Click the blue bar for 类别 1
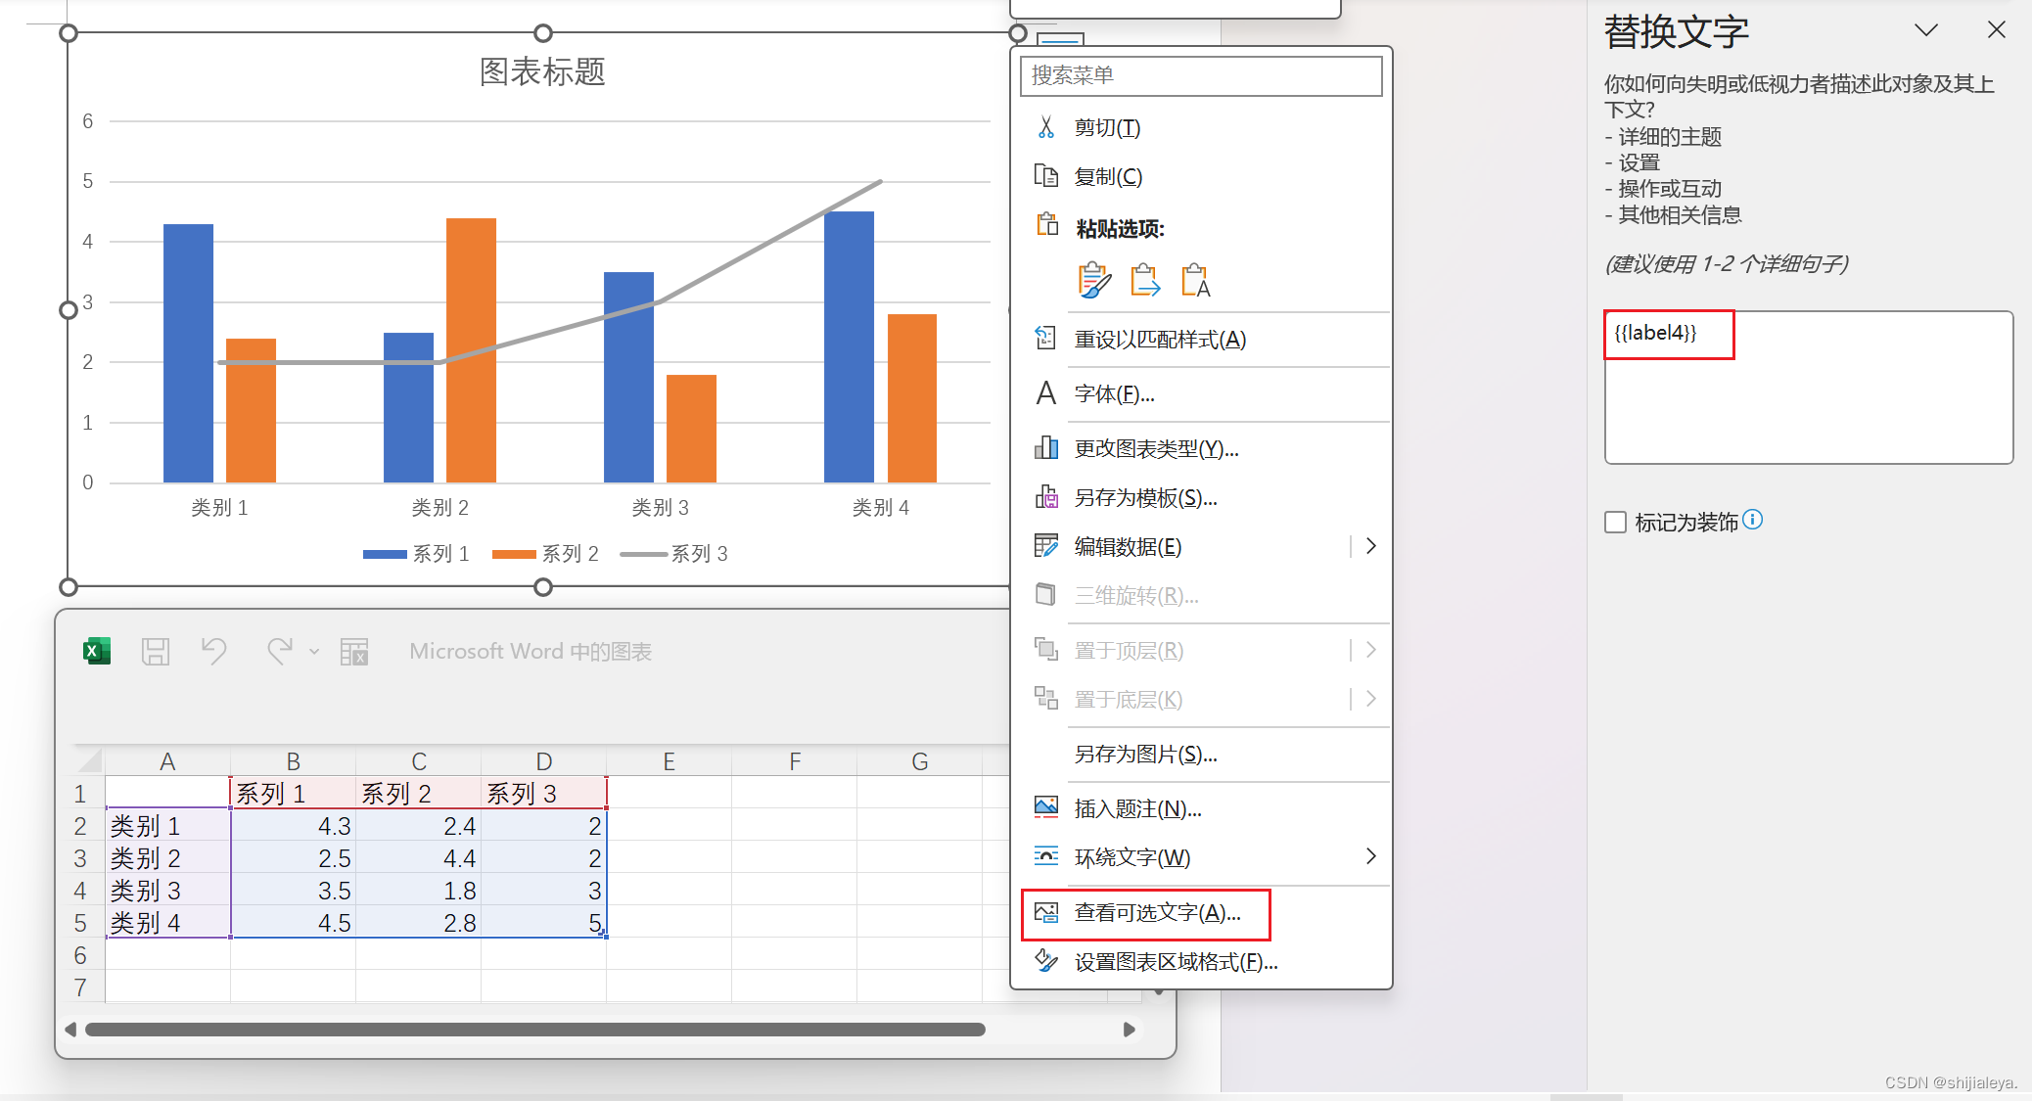2032x1101 pixels. click(188, 352)
